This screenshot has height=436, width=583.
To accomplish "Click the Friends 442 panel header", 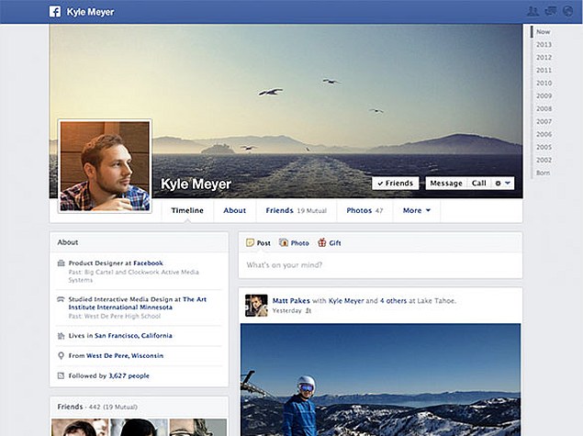I will pyautogui.click(x=139, y=407).
